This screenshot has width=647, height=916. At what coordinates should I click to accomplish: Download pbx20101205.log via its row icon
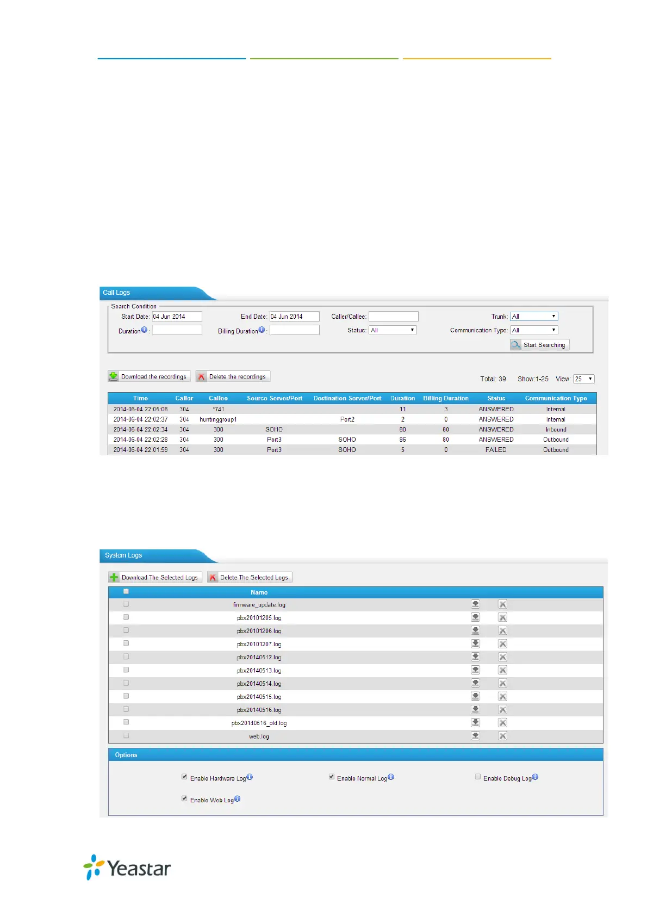pos(475,617)
